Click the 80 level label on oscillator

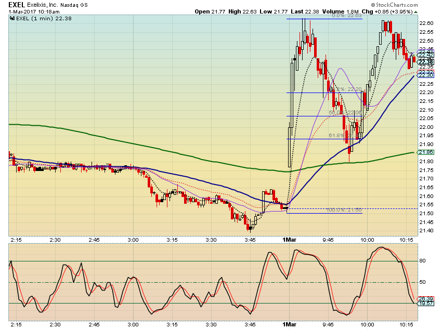pyautogui.click(x=423, y=261)
